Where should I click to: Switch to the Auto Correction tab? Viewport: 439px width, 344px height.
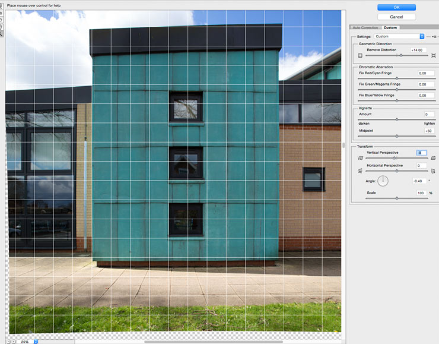point(365,27)
